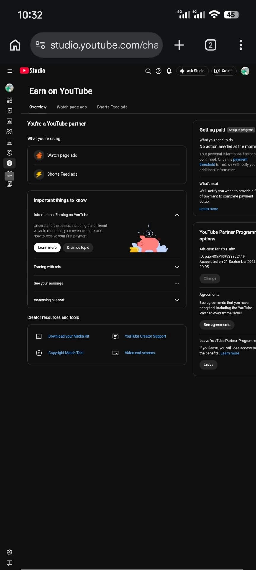The image size is (256, 570).
Task: Open the help question mark icon
Action: point(159,71)
